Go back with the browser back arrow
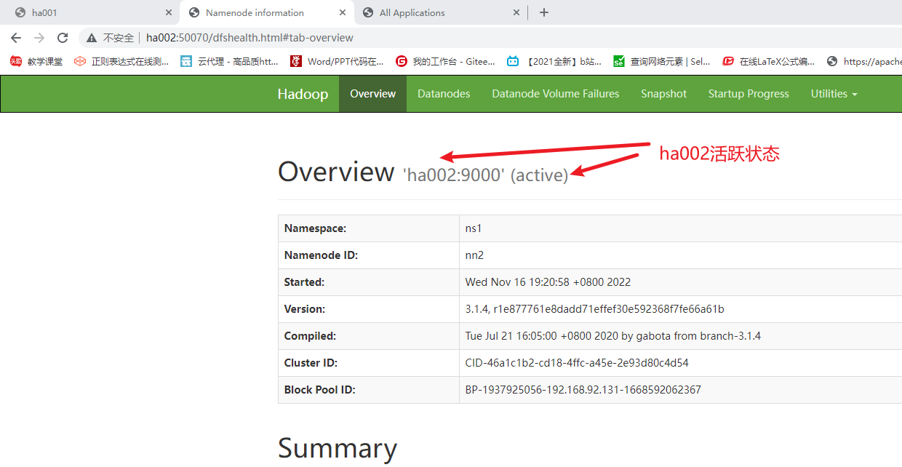 tap(16, 38)
